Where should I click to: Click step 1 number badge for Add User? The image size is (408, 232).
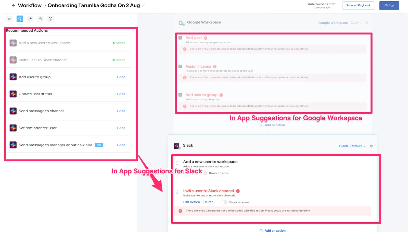click(x=180, y=38)
